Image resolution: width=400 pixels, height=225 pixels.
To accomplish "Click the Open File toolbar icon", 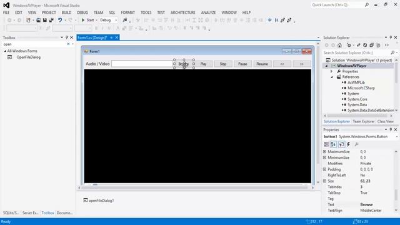I will click(39, 20).
